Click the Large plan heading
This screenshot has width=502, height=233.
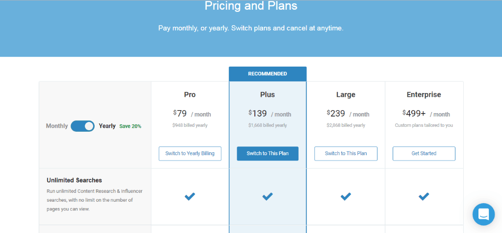(346, 94)
